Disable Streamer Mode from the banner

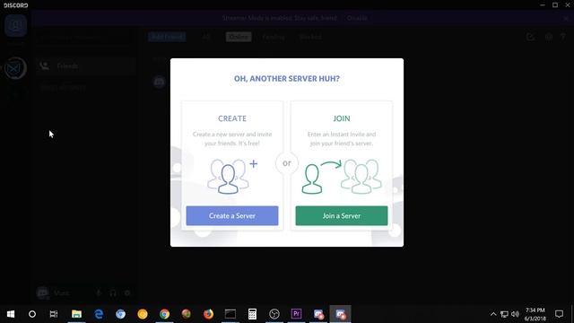tap(357, 18)
